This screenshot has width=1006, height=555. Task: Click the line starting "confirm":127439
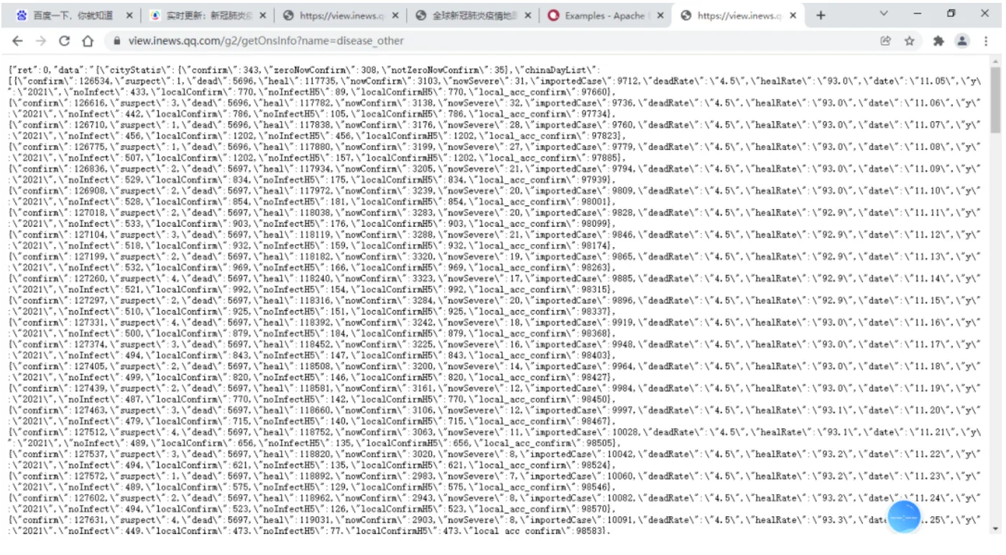pyautogui.click(x=494, y=388)
